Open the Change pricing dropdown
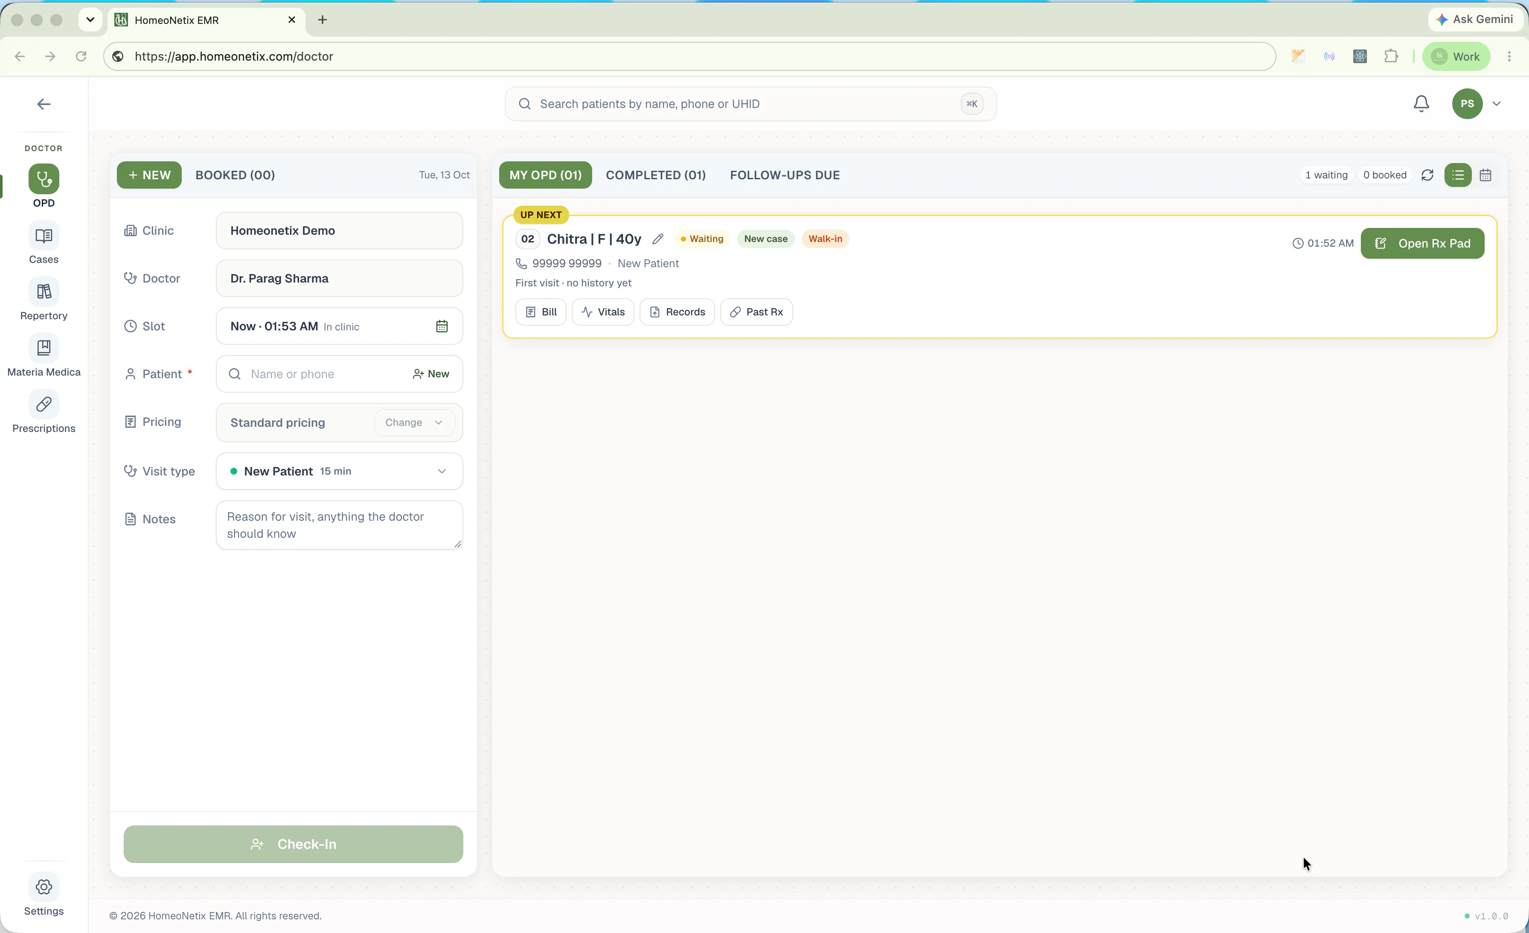 [414, 423]
